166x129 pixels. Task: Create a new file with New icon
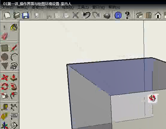pos(7,15)
